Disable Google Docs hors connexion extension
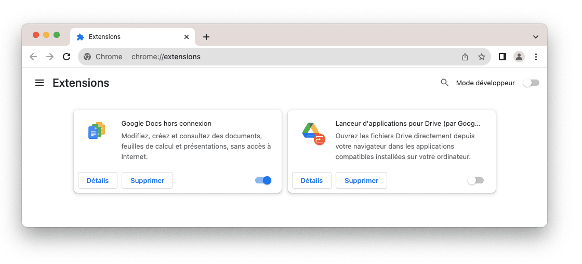Screen dimensions: 582x264 tap(263, 180)
